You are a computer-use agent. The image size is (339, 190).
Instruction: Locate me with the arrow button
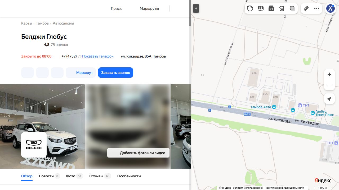click(x=329, y=99)
